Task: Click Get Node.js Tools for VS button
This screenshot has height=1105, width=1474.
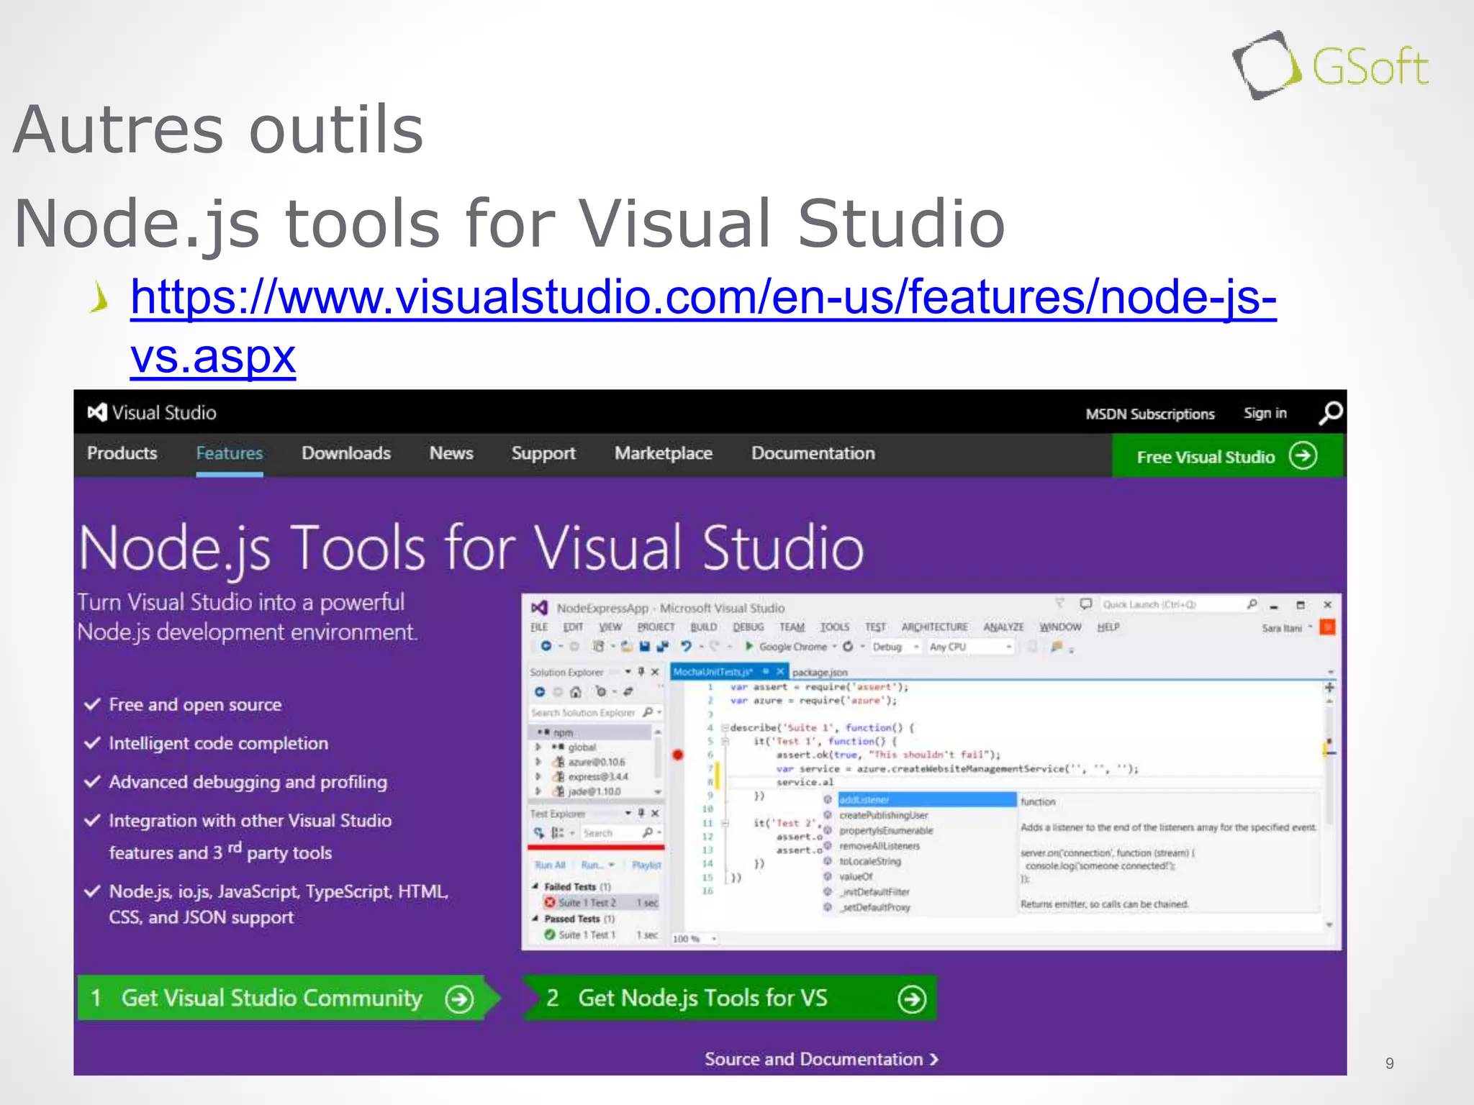Action: 730,998
